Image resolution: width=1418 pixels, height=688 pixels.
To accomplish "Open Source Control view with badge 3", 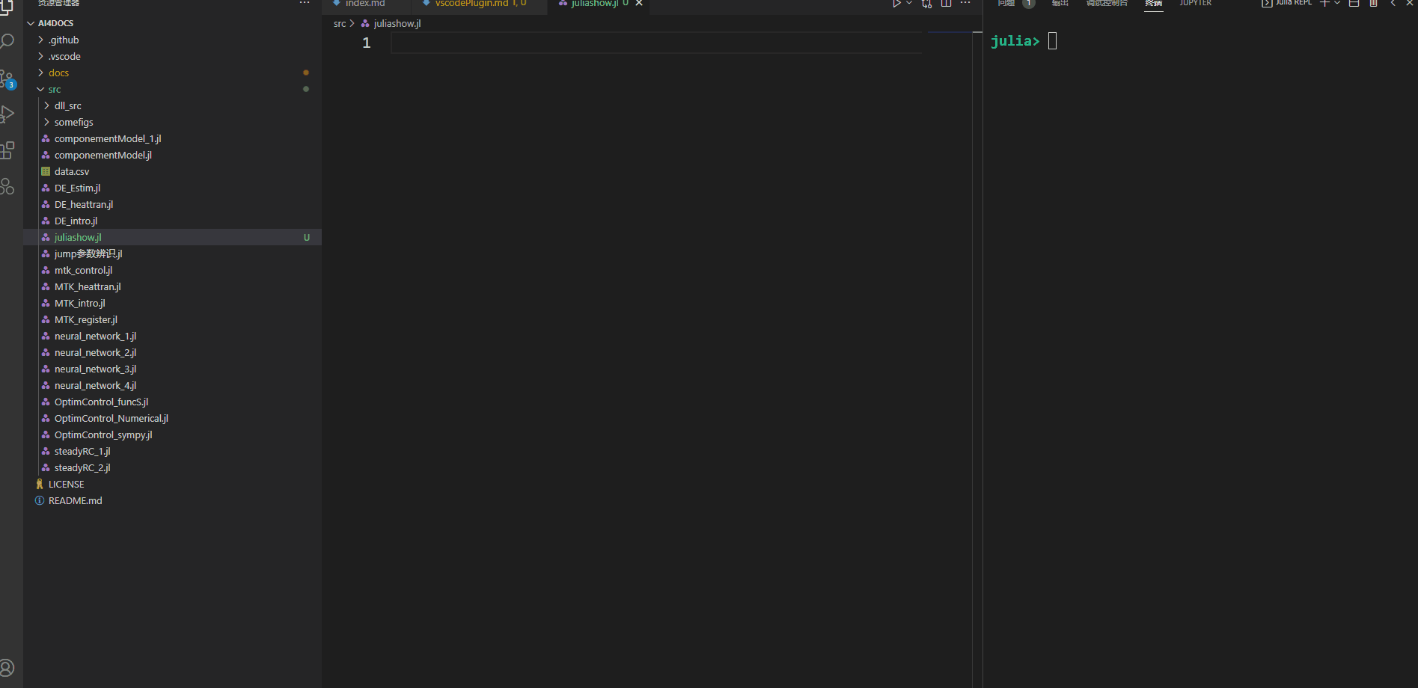I will click(x=7, y=79).
